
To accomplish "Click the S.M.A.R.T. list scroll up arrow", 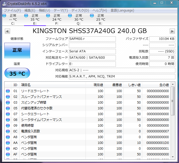I will click(x=173, y=84).
